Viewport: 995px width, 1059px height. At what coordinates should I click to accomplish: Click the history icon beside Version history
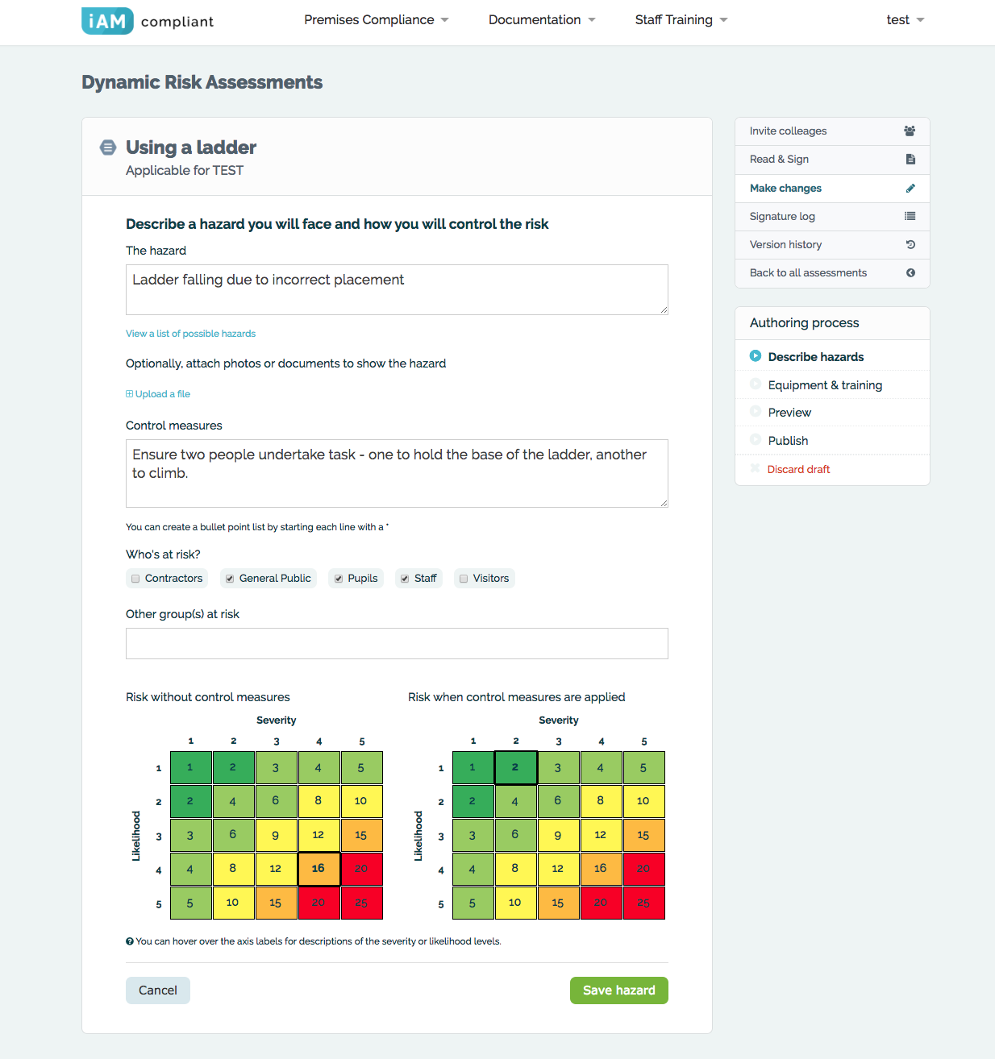[x=910, y=244]
